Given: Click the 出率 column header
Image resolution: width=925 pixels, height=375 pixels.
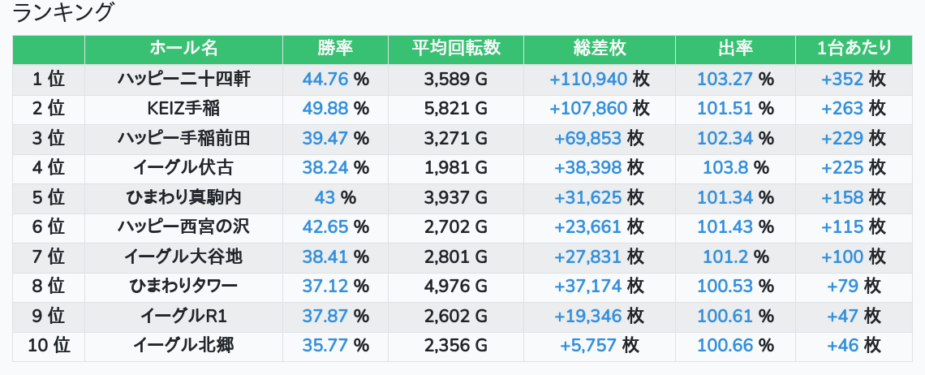Looking at the screenshot, I should (735, 49).
